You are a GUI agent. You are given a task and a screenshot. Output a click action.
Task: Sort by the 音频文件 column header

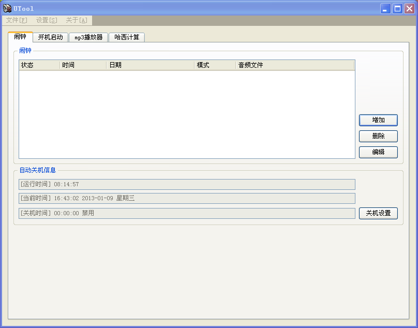(295, 65)
